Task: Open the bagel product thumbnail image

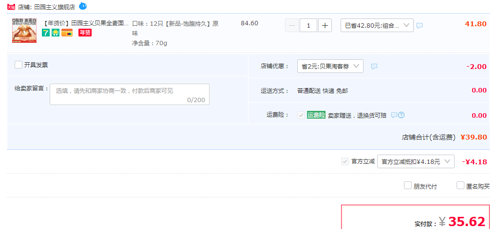Action: click(x=24, y=31)
